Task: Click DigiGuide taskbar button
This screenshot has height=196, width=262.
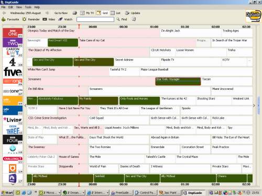Action: click(x=194, y=192)
